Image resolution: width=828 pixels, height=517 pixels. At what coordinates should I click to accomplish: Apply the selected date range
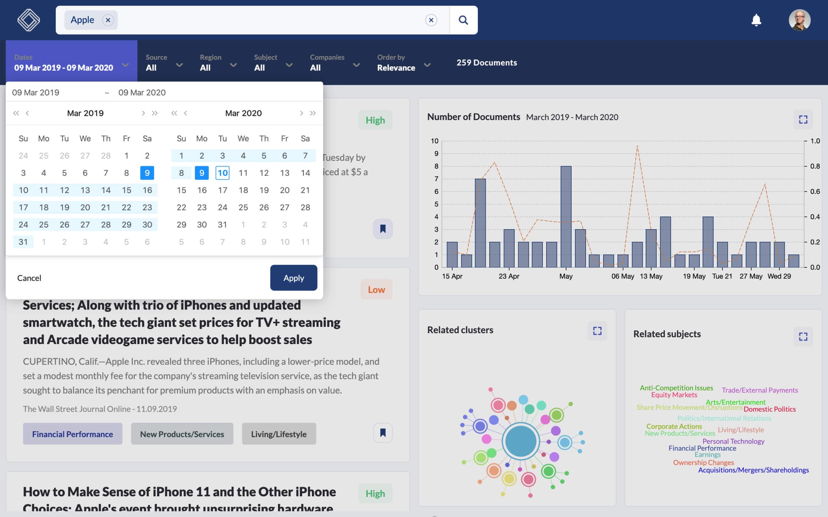294,278
